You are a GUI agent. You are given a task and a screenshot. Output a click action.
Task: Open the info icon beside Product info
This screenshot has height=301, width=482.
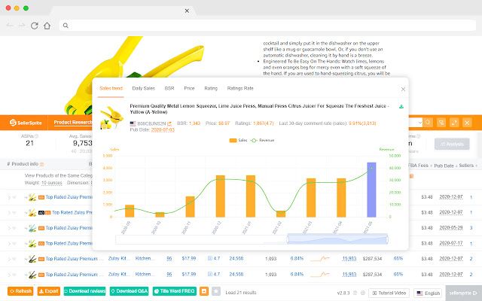click(x=42, y=164)
